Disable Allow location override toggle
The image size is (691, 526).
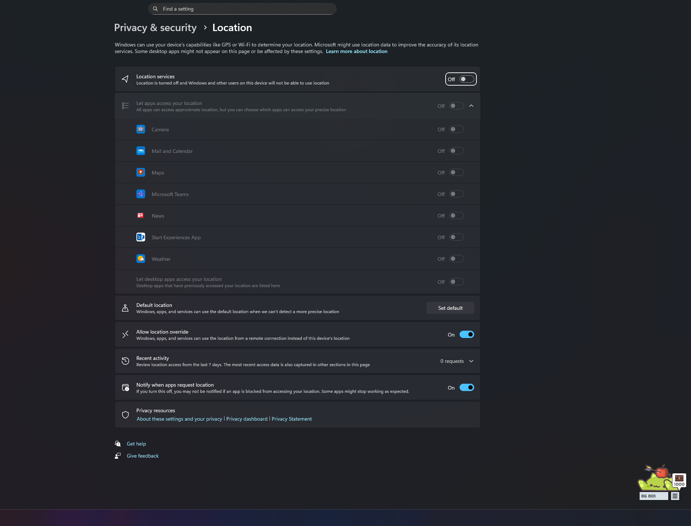click(467, 335)
